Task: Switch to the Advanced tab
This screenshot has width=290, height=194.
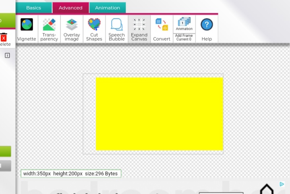Action: click(70, 8)
